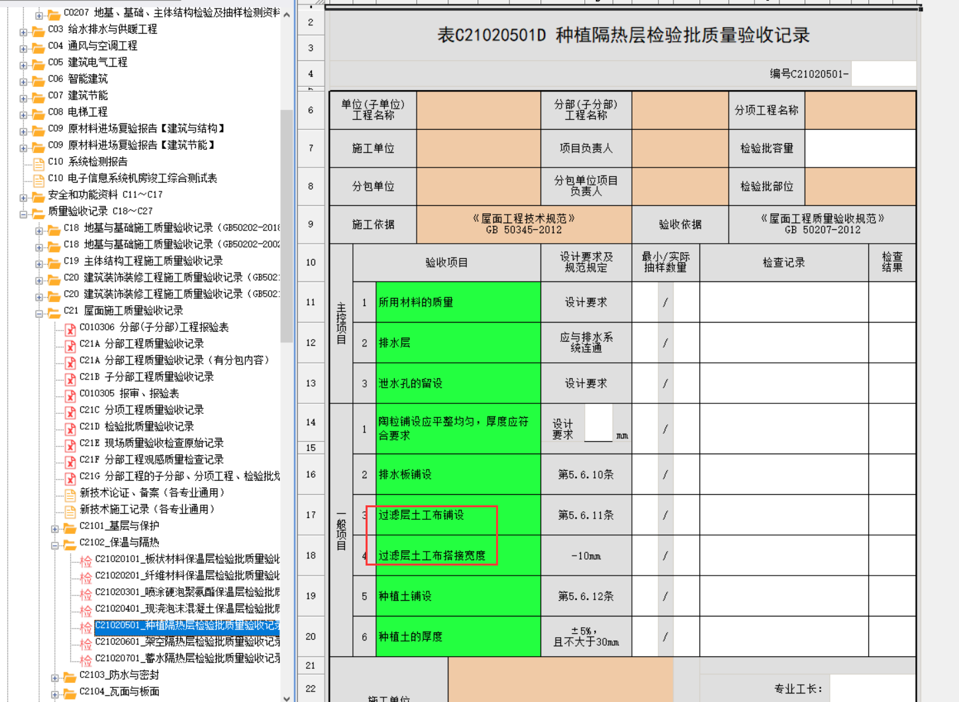
Task: Click the red file icon of C21D 检验批质量验收记录
Action: pyautogui.click(x=70, y=428)
